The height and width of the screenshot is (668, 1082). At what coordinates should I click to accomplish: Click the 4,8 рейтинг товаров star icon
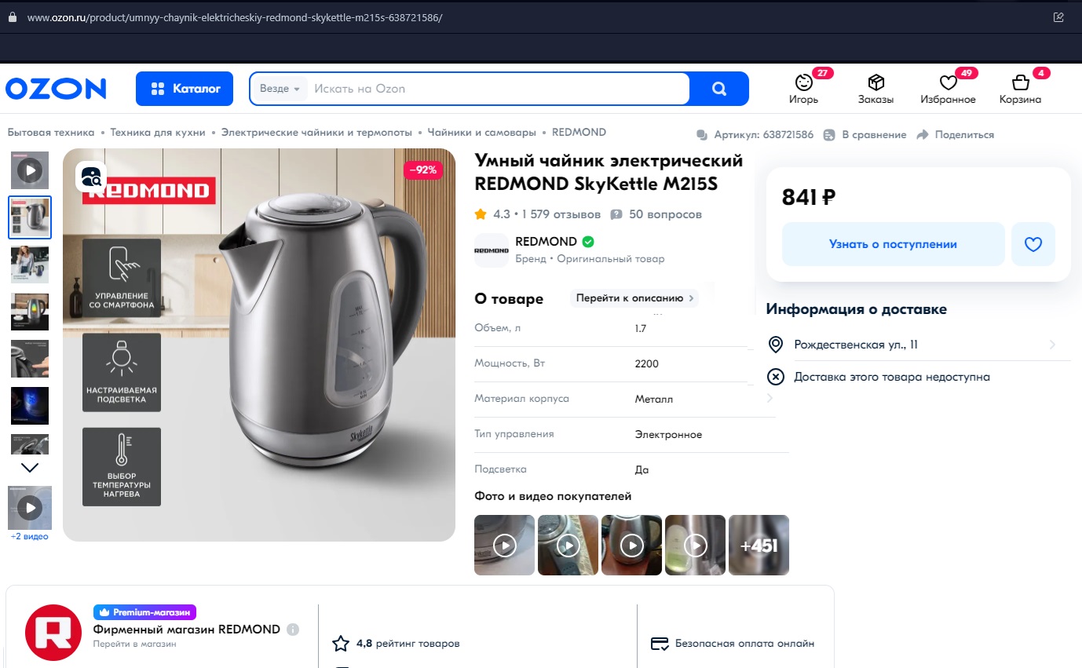click(x=341, y=644)
